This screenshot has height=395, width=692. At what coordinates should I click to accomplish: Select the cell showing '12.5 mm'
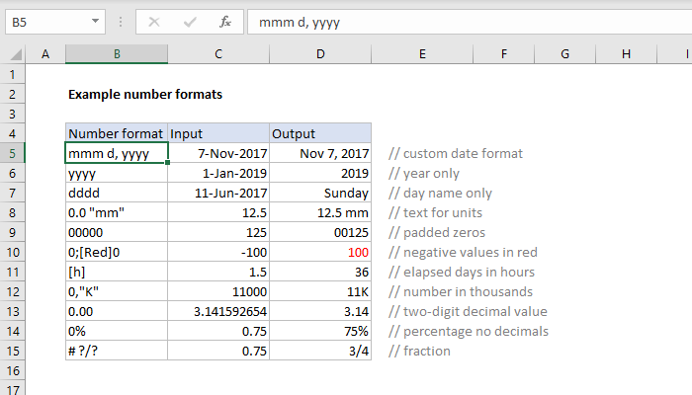[320, 212]
